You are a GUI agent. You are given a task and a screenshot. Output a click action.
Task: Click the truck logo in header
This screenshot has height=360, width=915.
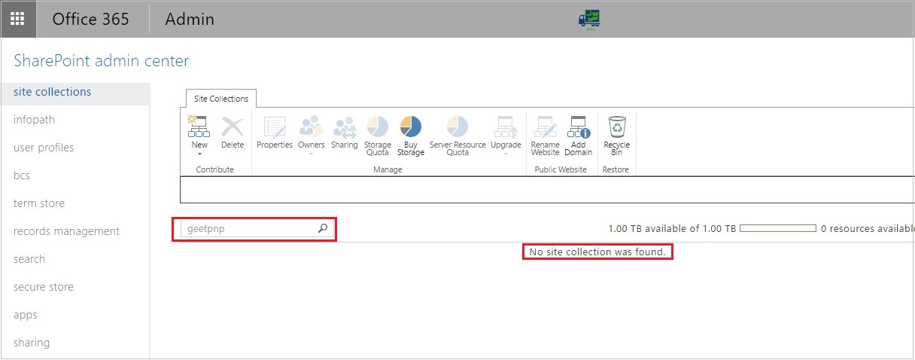pos(589,19)
